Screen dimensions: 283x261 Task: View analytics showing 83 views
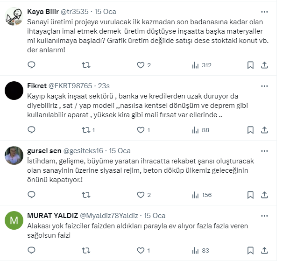[201, 251]
